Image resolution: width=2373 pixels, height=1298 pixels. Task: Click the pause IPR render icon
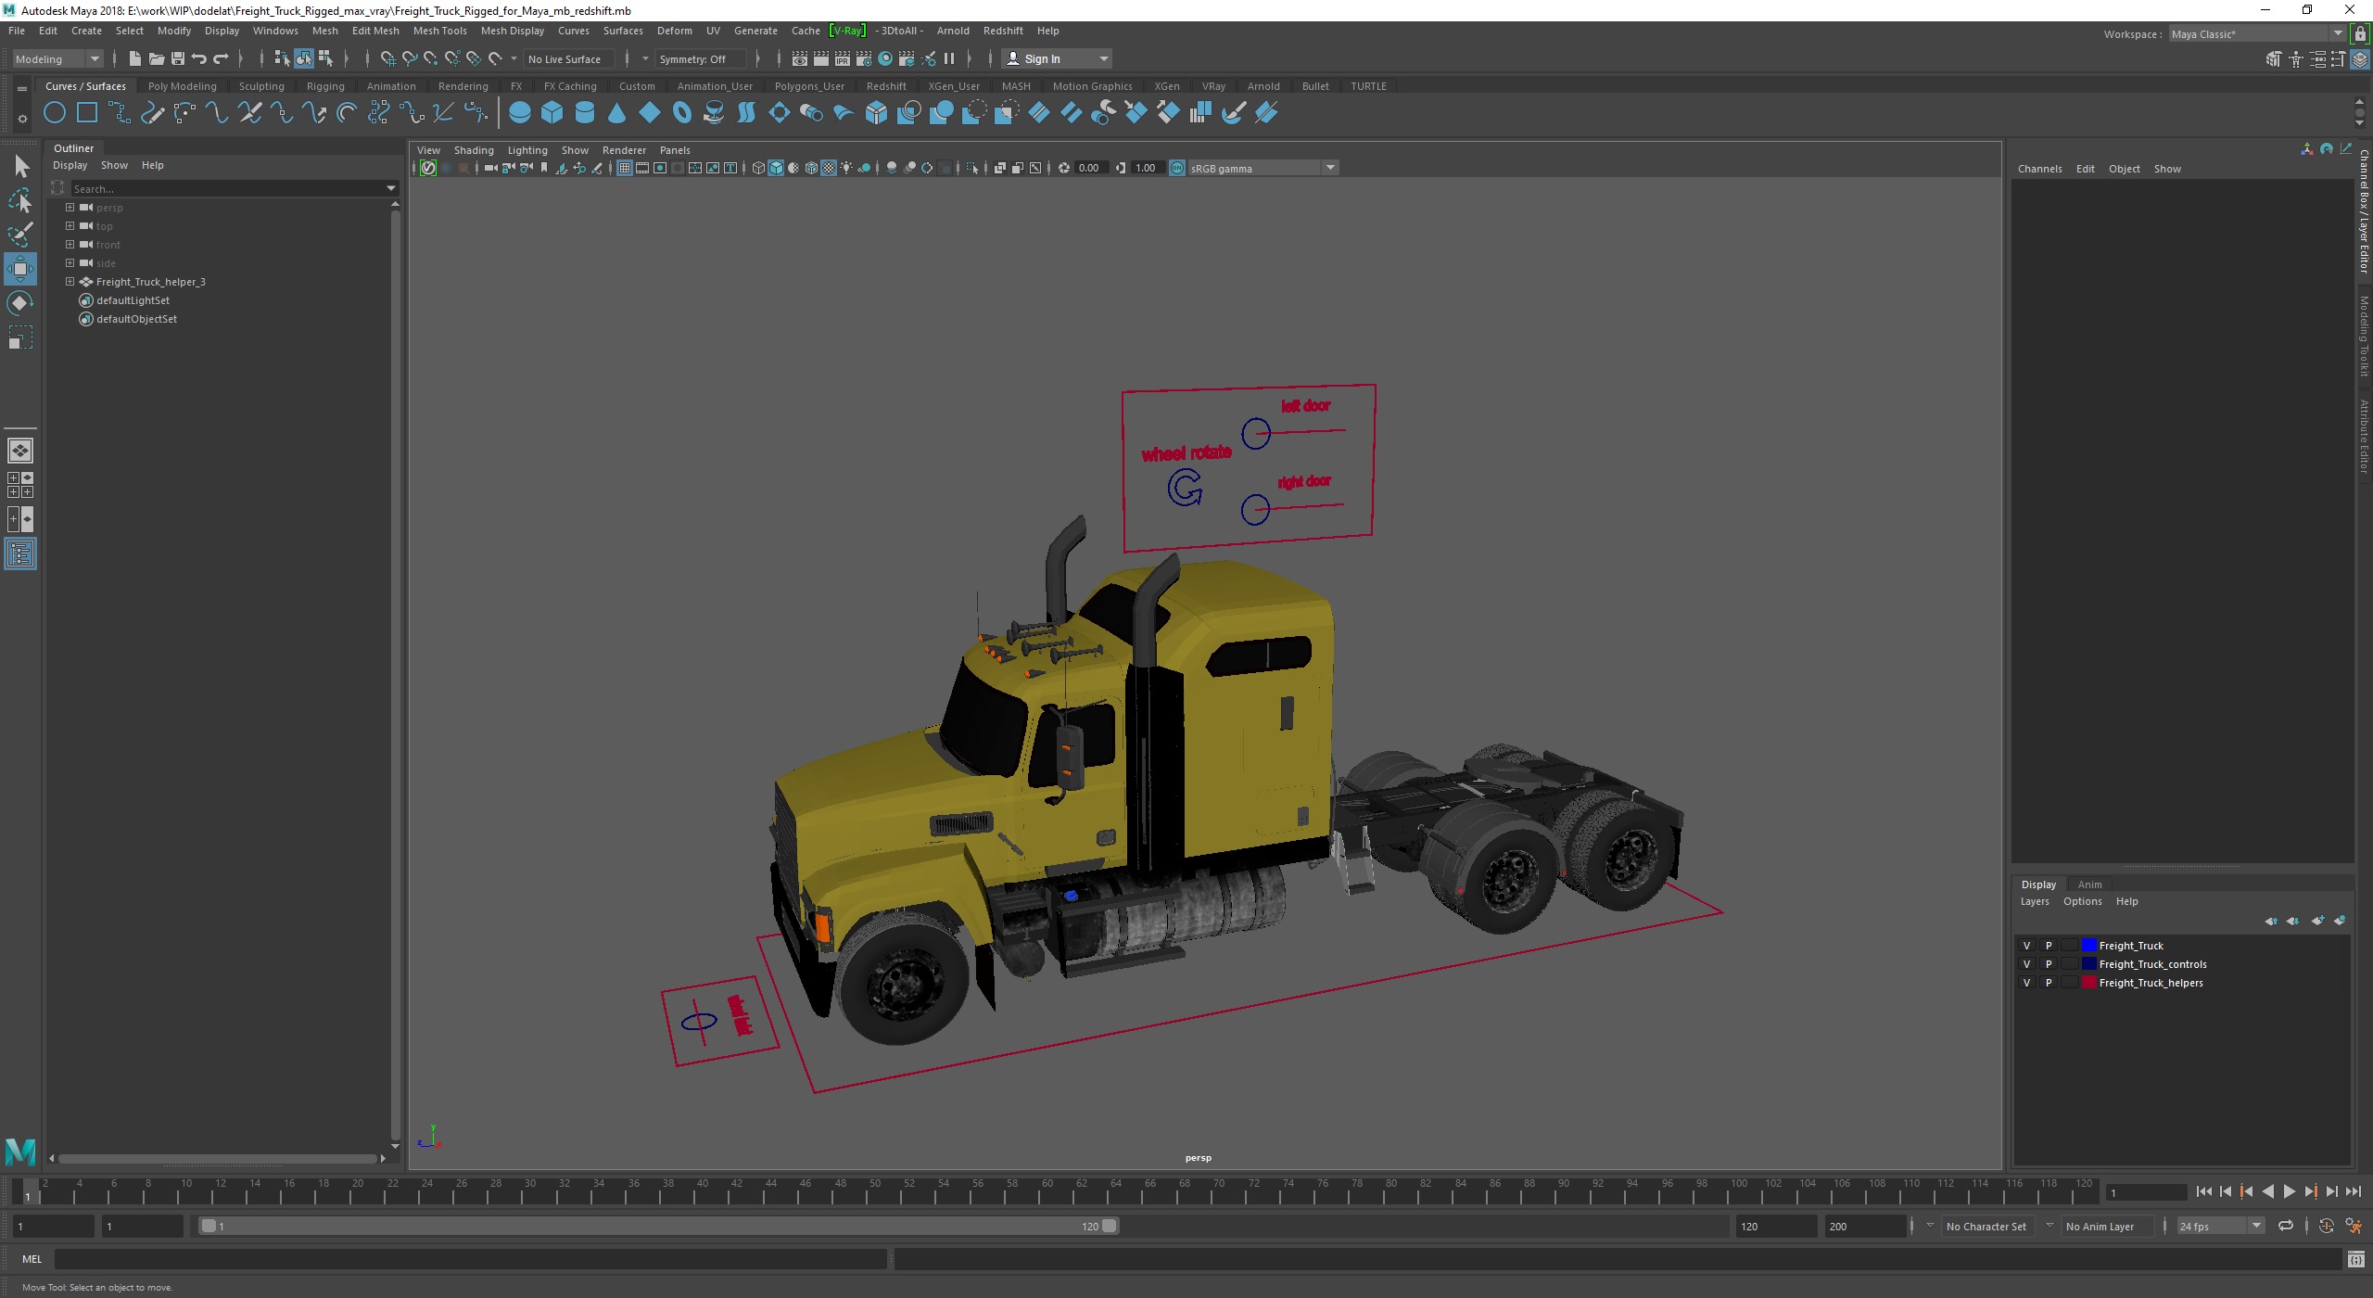(x=949, y=58)
